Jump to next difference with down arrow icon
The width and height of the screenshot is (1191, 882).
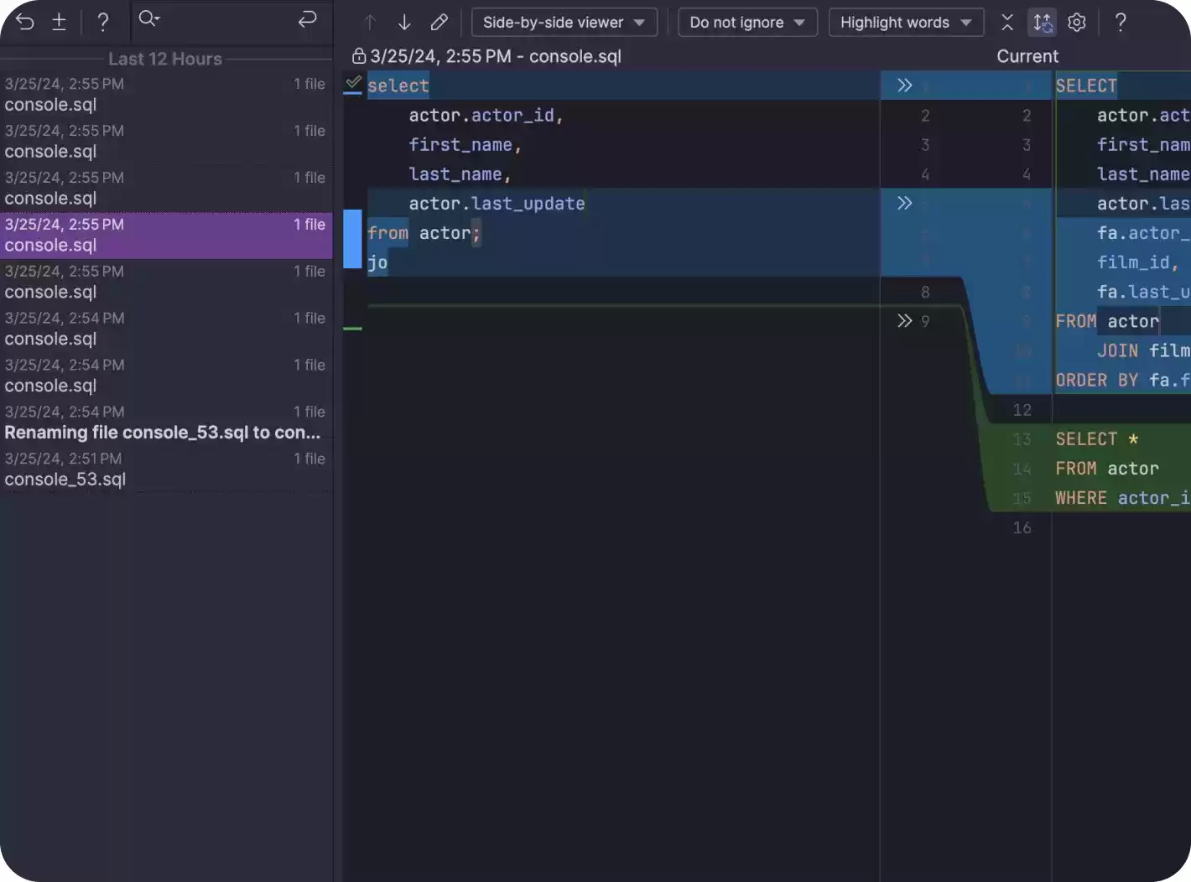[x=404, y=22]
